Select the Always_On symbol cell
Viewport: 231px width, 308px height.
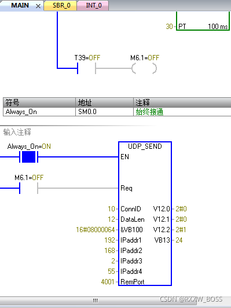tap(39, 112)
